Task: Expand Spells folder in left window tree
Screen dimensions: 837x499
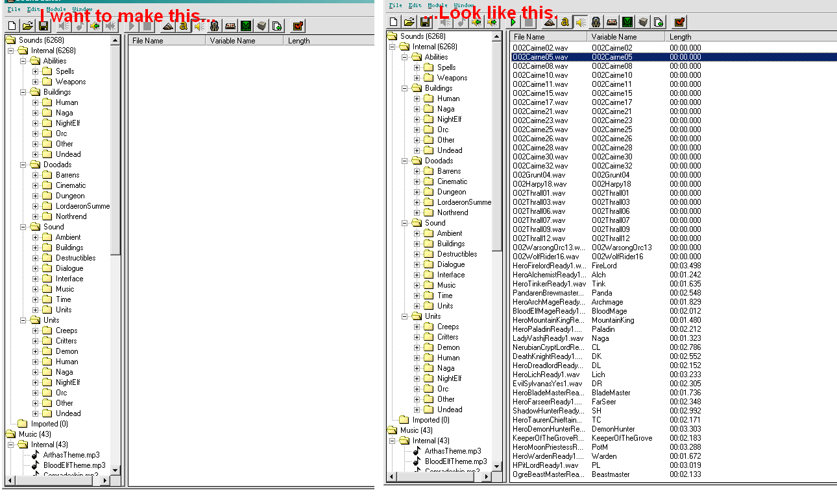Action: 36,71
